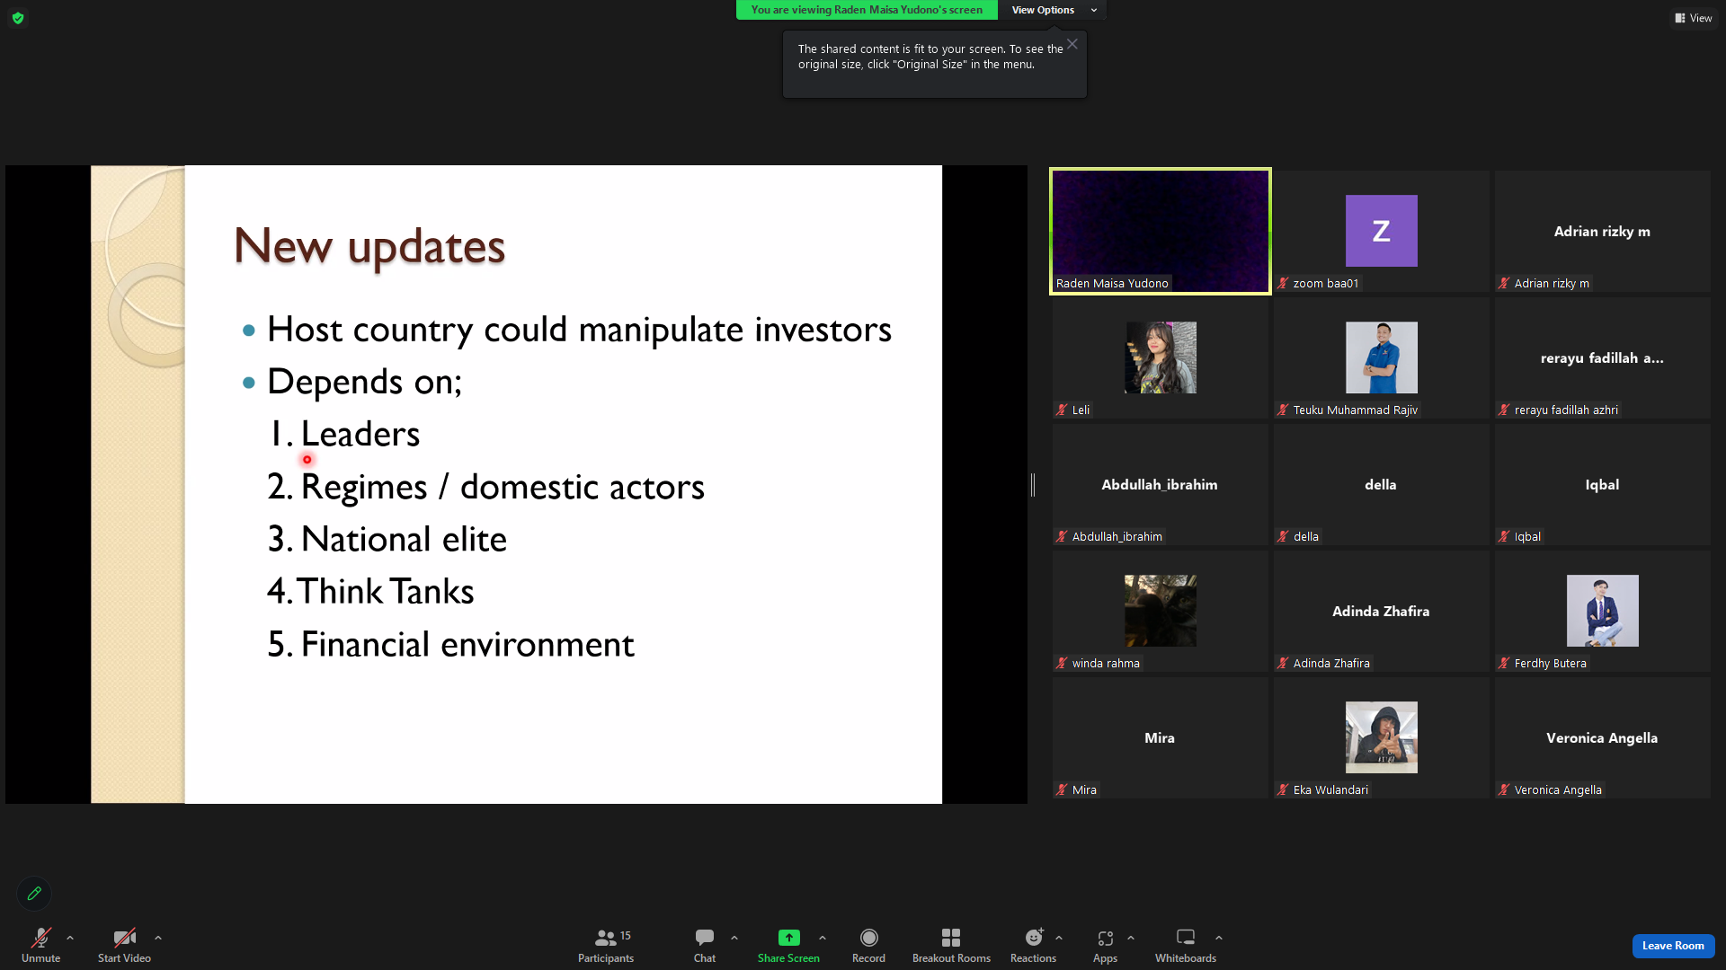1726x970 pixels.
Task: Open the View layout menu
Action: [1694, 18]
